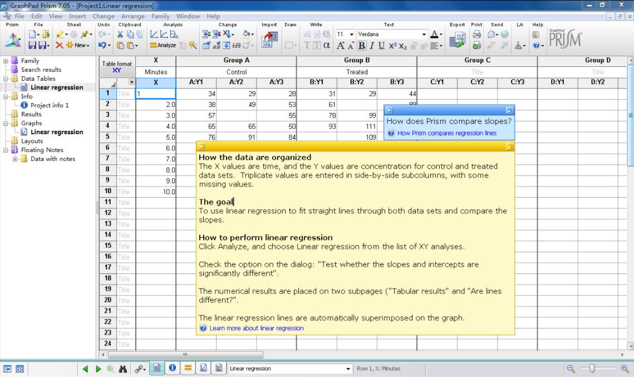Click the Copy icon in Clipboard group
Screen dimensions: 634x378
pos(130,35)
